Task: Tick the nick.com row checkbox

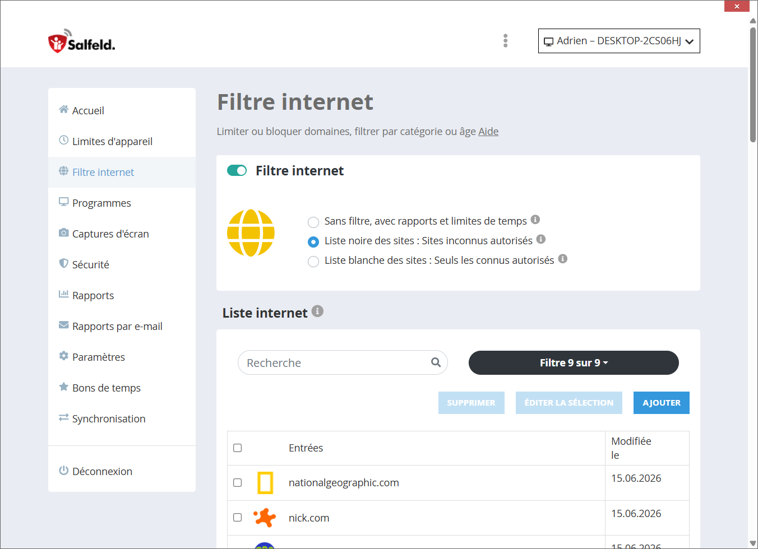Action: tap(238, 518)
